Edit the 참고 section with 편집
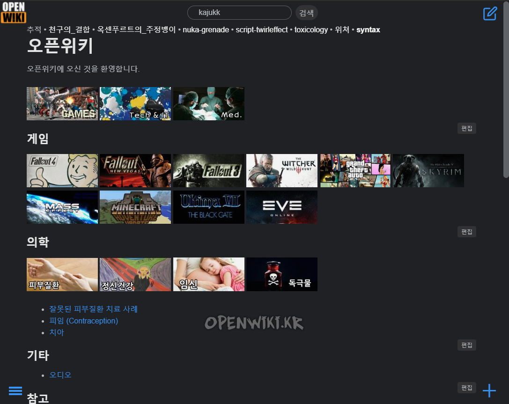The height and width of the screenshot is (404, 509). pyautogui.click(x=467, y=388)
